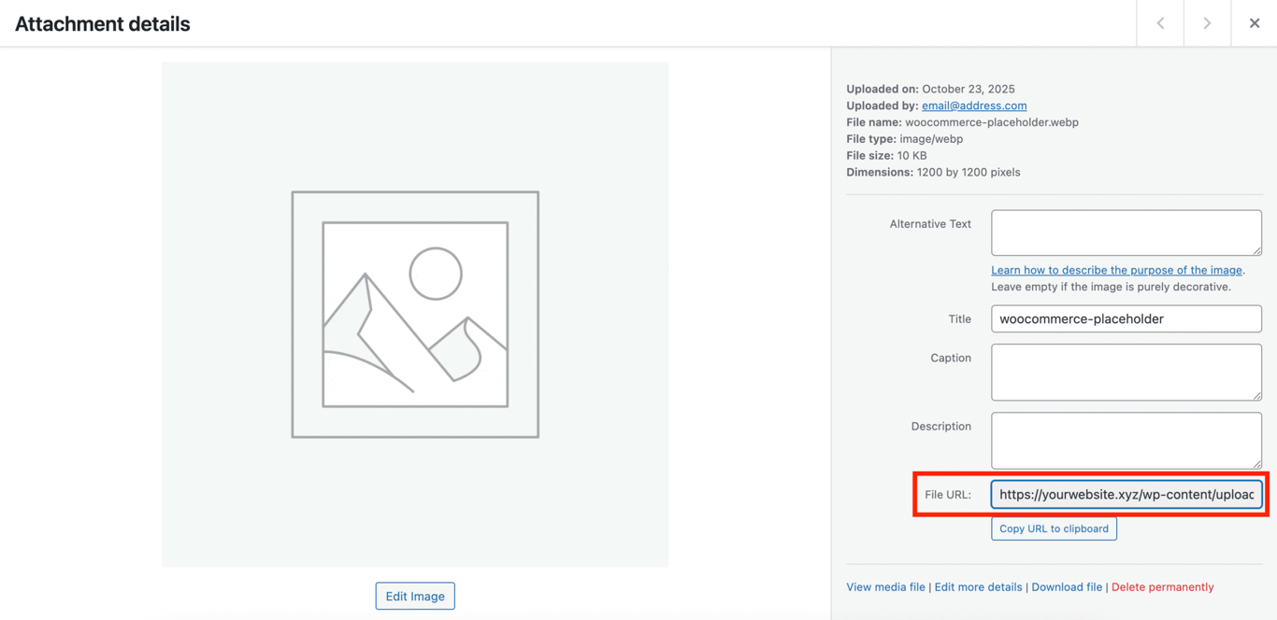Click Copy URL to clipboard
Viewport: 1277px width, 620px height.
[1054, 528]
